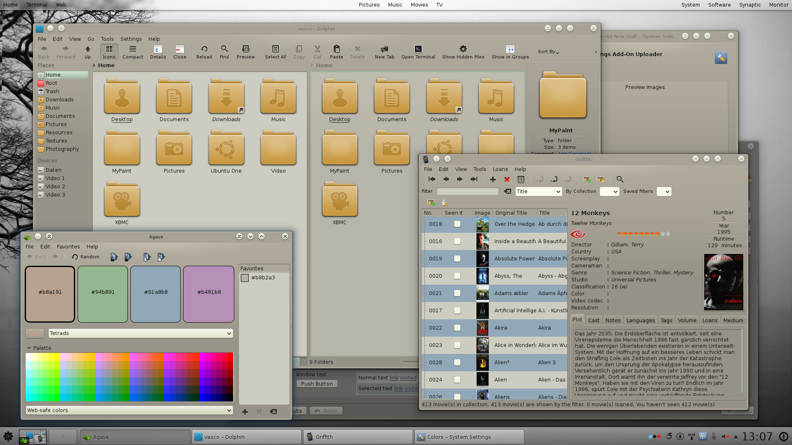Image resolution: width=792 pixels, height=445 pixels.
Task: Expand Dolphin toolbar overflow chevron
Action: click(596, 52)
